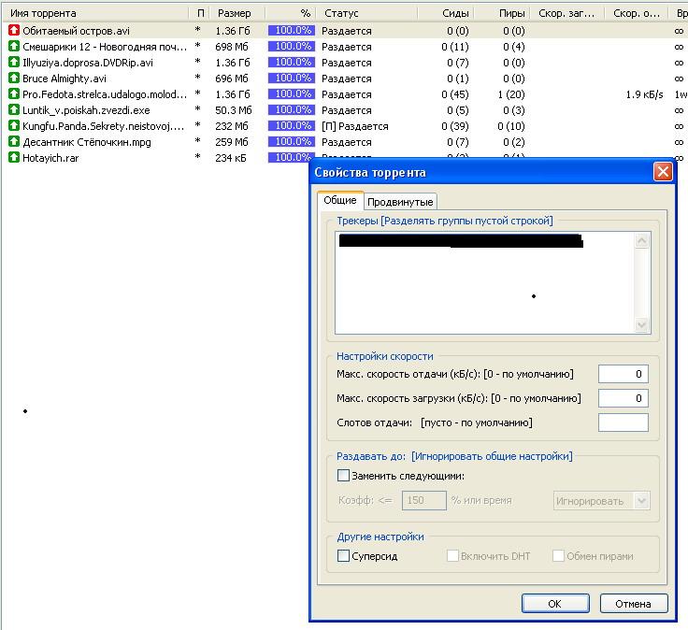Viewport: 688px width, 630px height.
Task: Click the green seeding icon of Bruce Almighty.avi
Action: pyautogui.click(x=14, y=79)
